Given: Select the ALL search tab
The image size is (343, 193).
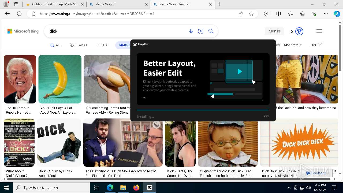Looking at the screenshot, I should pyautogui.click(x=56, y=45).
